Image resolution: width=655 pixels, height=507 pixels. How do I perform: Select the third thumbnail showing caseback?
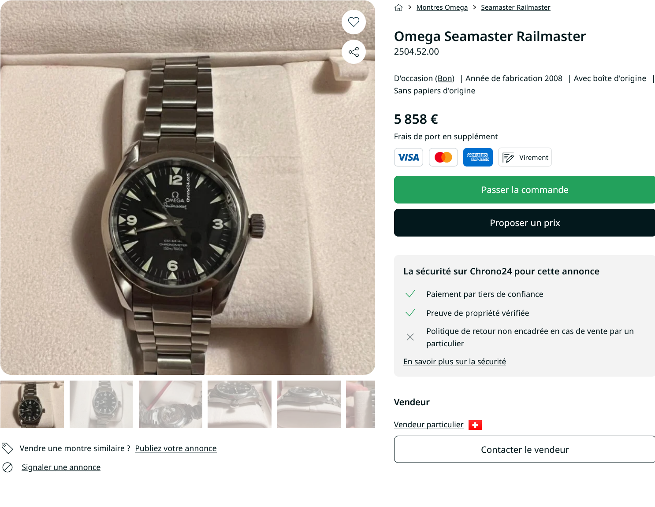coord(171,404)
